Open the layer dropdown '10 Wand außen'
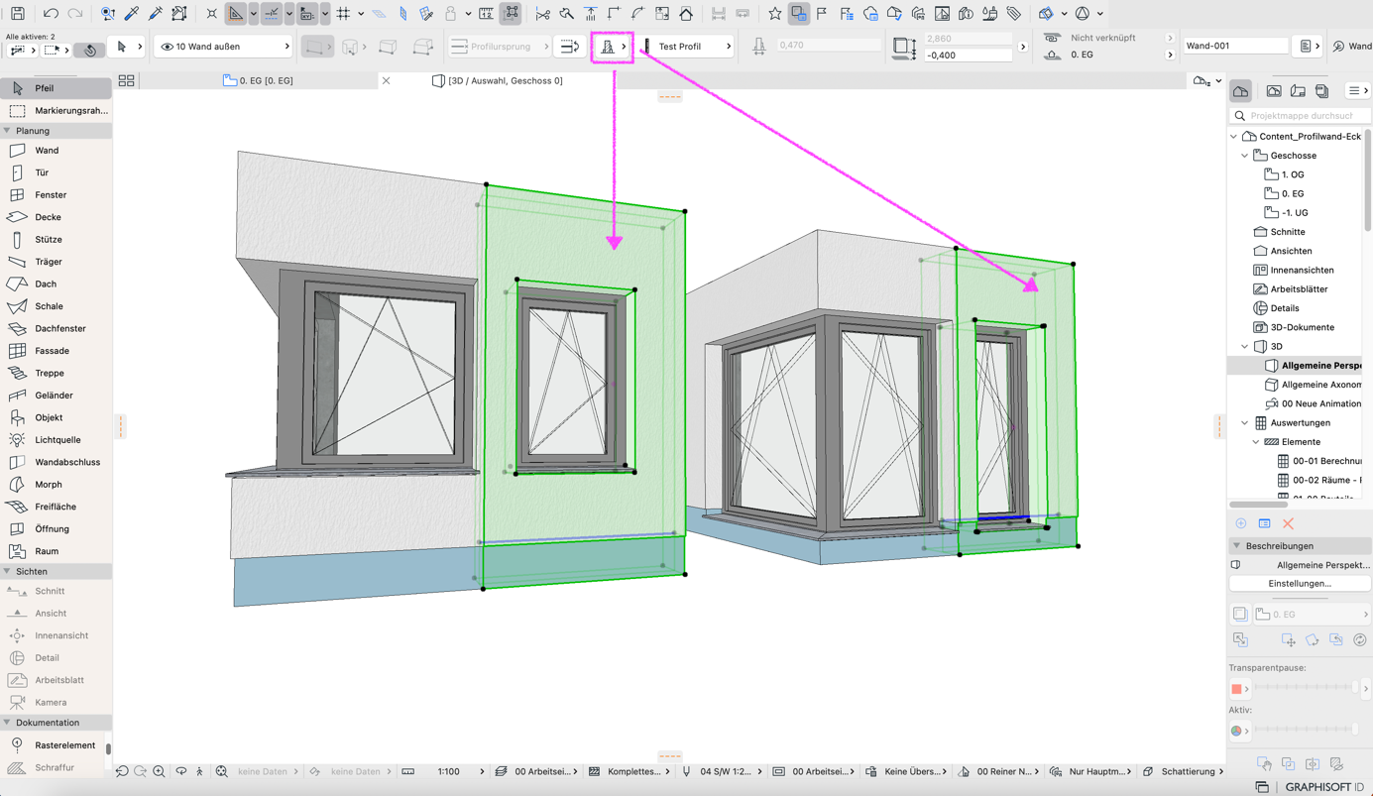 coord(224,47)
